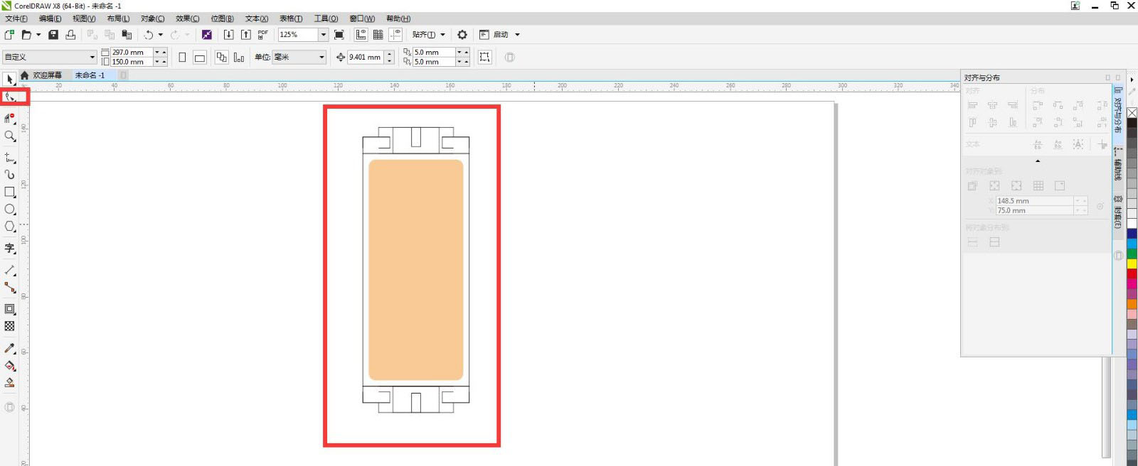Click the 贴齐(T) snap button
Screen dimensions: 1138x466
[x=424, y=35]
